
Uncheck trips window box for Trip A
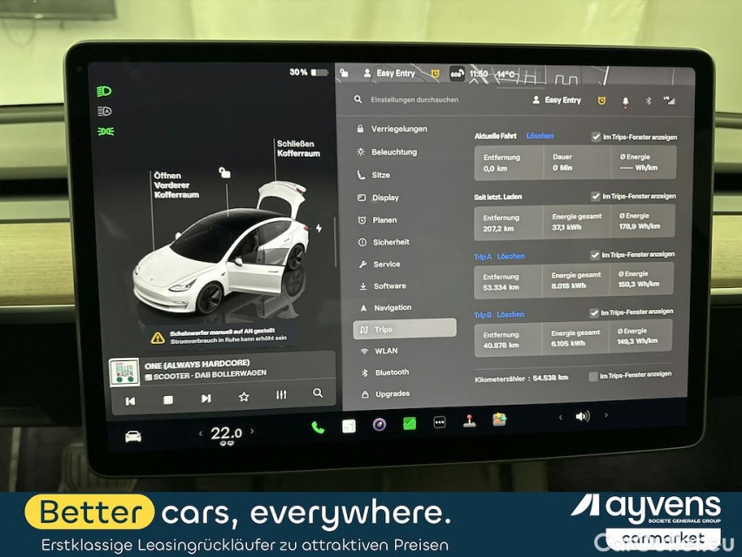click(595, 255)
